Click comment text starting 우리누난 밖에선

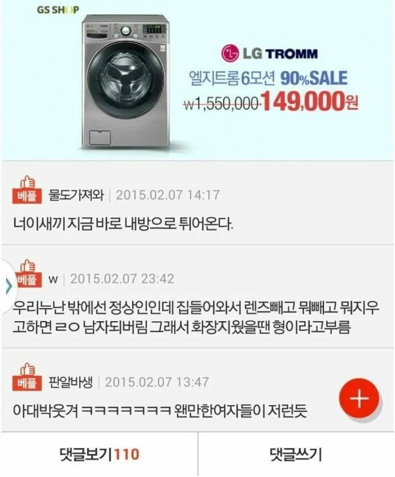pyautogui.click(x=196, y=317)
